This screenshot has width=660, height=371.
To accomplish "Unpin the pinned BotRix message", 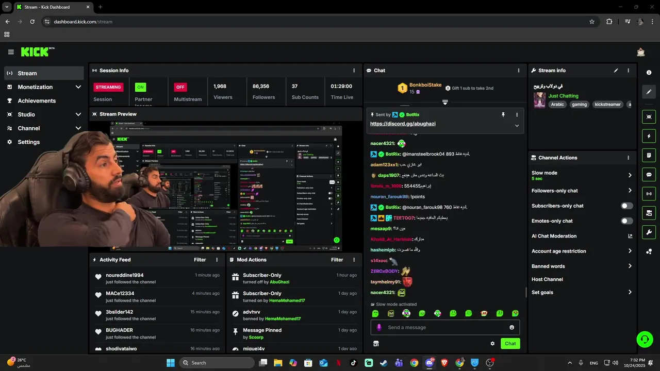I will (x=503, y=115).
